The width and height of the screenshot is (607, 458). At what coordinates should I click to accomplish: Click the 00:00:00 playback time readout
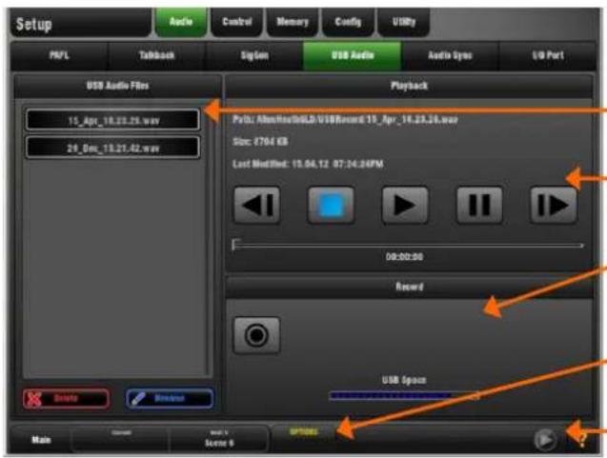coord(404,257)
